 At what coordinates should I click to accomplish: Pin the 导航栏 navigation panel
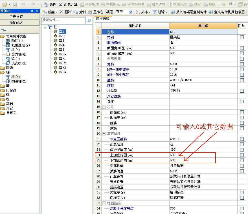point(32,11)
